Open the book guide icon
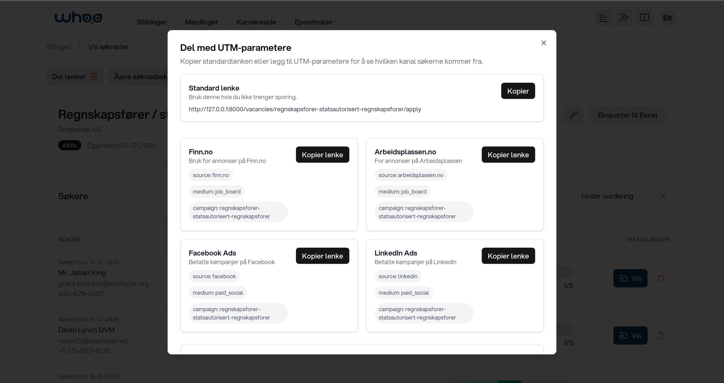The width and height of the screenshot is (724, 383). 644,18
